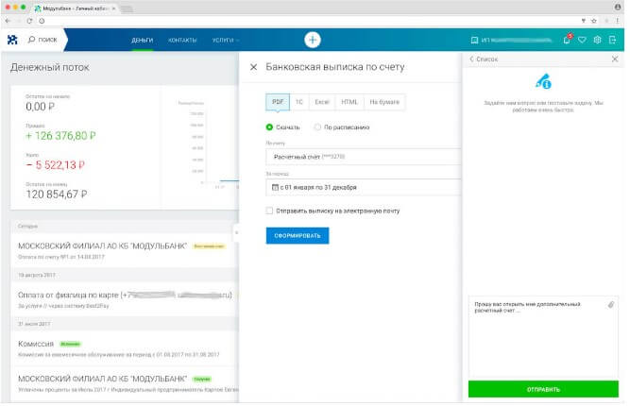Collapse the panel with small arrow handle
This screenshot has width=630, height=406.
(236, 232)
